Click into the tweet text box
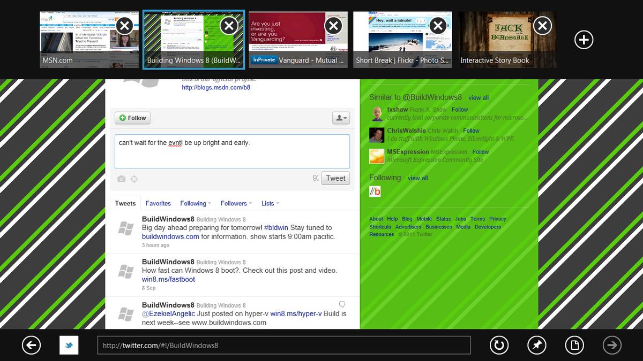This screenshot has height=361, width=643. (232, 151)
